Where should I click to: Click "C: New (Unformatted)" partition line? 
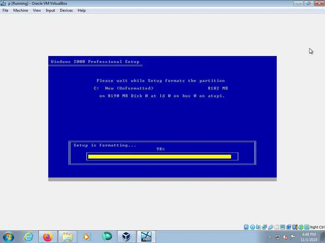(x=123, y=88)
